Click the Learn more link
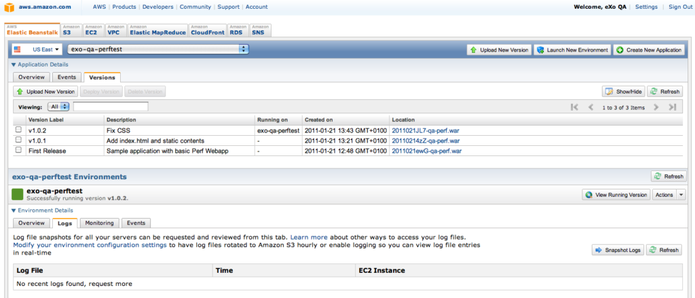 coord(309,238)
